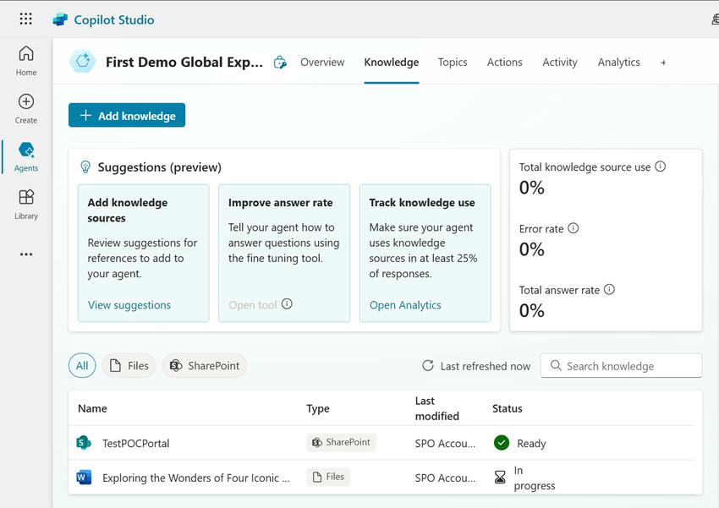Toggle the Files knowledge filter
This screenshot has width=719, height=508.
pyautogui.click(x=129, y=365)
